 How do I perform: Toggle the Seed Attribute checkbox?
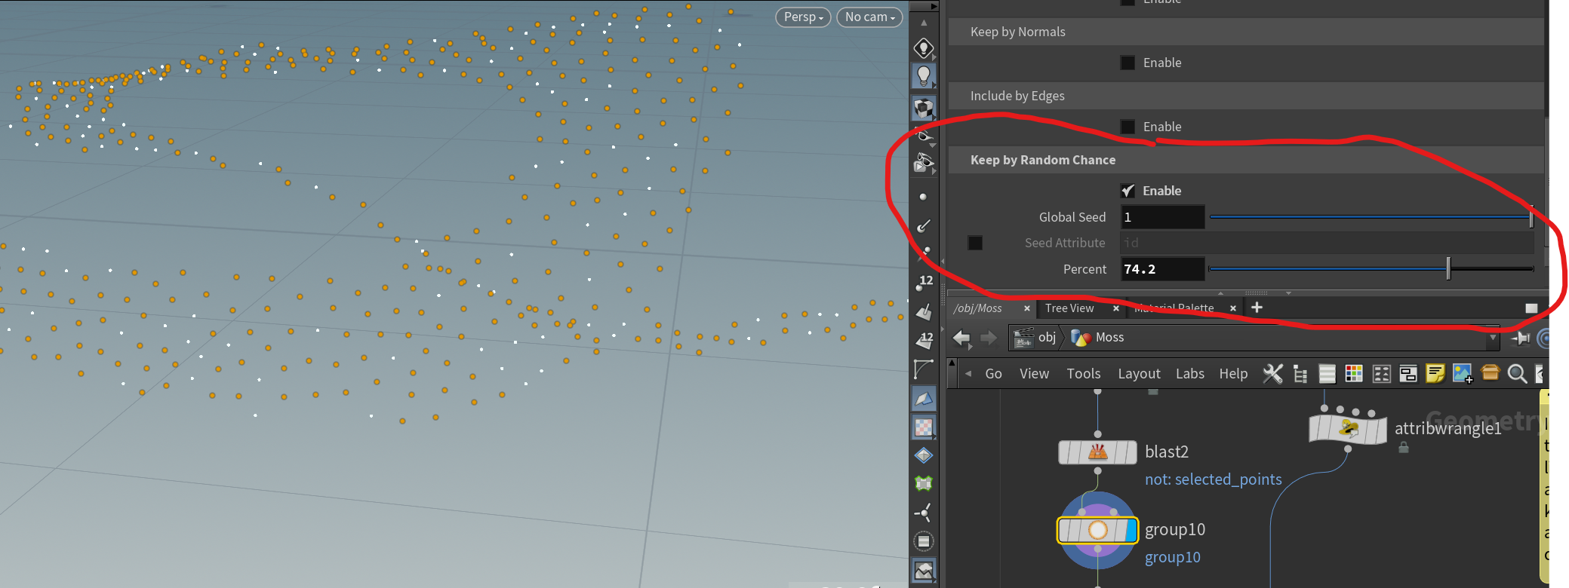coord(975,243)
